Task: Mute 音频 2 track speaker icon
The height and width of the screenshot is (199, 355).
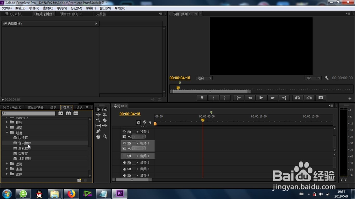Action: pyautogui.click(x=124, y=163)
